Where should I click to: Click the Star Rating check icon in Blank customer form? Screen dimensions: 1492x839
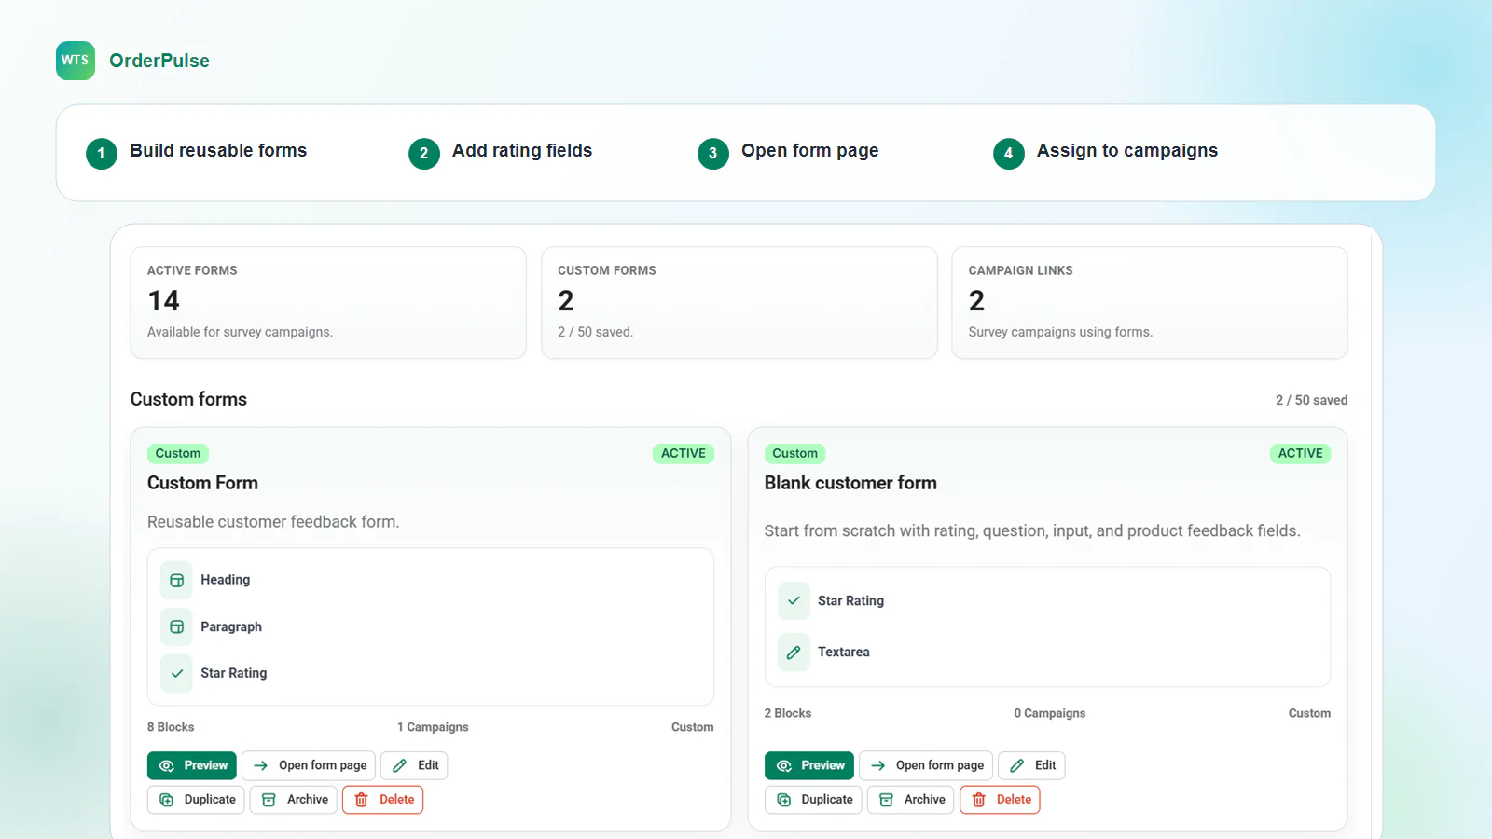pyautogui.click(x=794, y=601)
